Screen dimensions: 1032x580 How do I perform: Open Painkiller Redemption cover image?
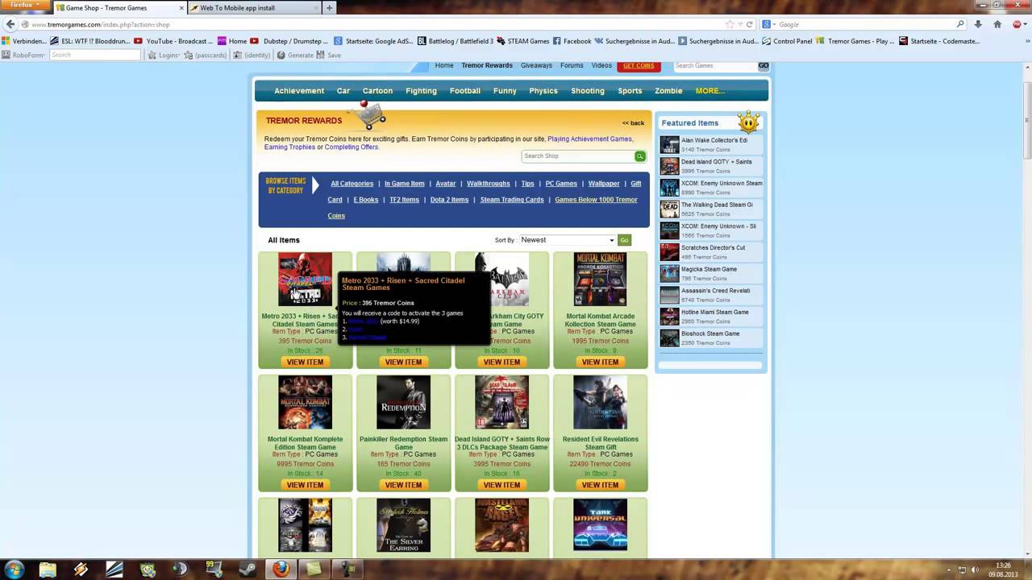click(x=403, y=403)
